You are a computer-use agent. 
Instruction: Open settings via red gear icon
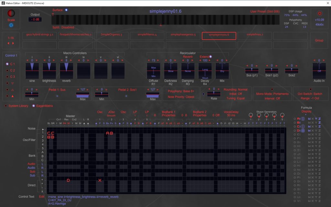[x=320, y=14]
